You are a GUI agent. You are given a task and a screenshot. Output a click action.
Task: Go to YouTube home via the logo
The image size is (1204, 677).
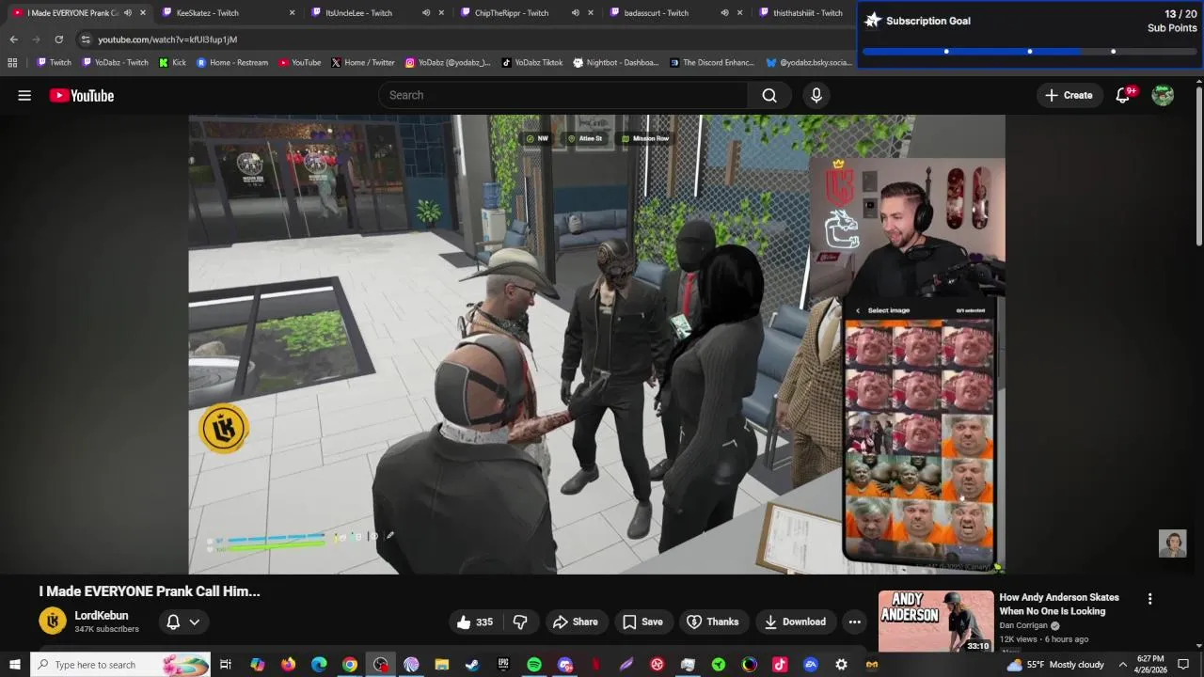(82, 95)
